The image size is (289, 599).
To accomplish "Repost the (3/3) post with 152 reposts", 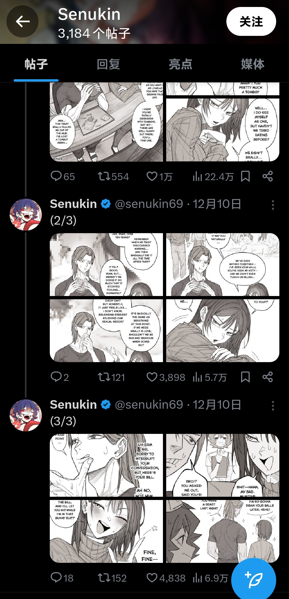I will (104, 578).
